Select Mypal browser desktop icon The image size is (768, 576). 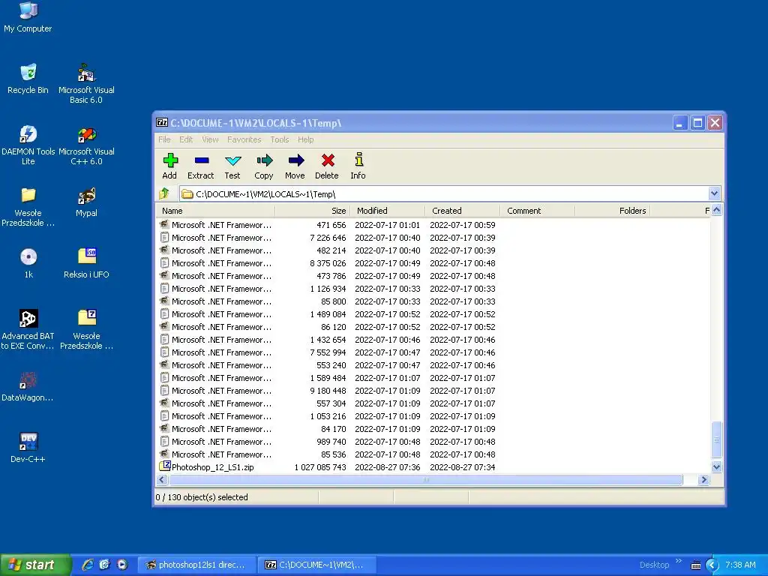86,202
